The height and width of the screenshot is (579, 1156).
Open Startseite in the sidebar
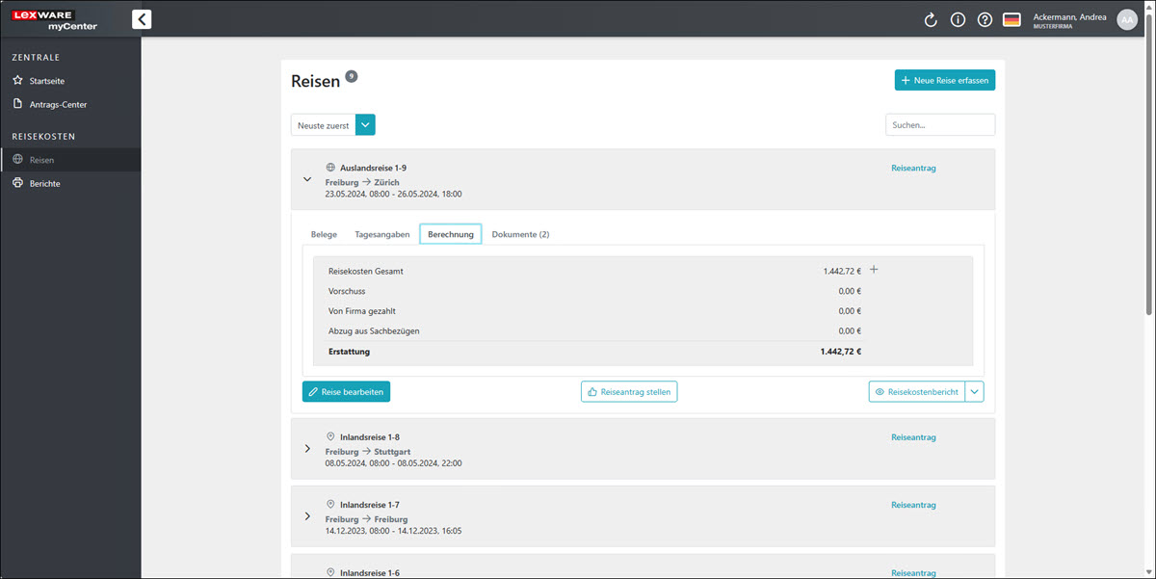click(x=47, y=81)
